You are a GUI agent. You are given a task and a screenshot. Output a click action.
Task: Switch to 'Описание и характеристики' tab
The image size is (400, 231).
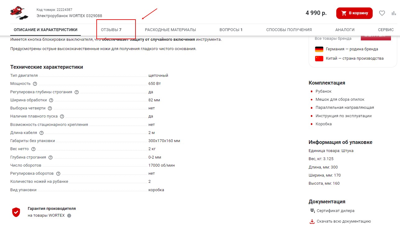pos(46,30)
